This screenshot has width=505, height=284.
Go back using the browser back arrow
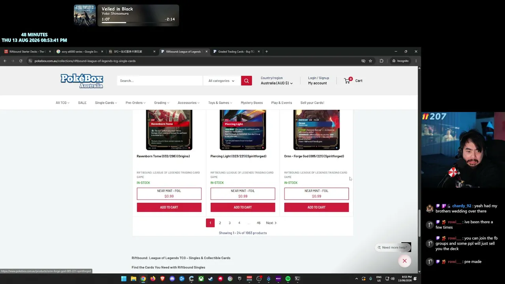tap(5, 61)
